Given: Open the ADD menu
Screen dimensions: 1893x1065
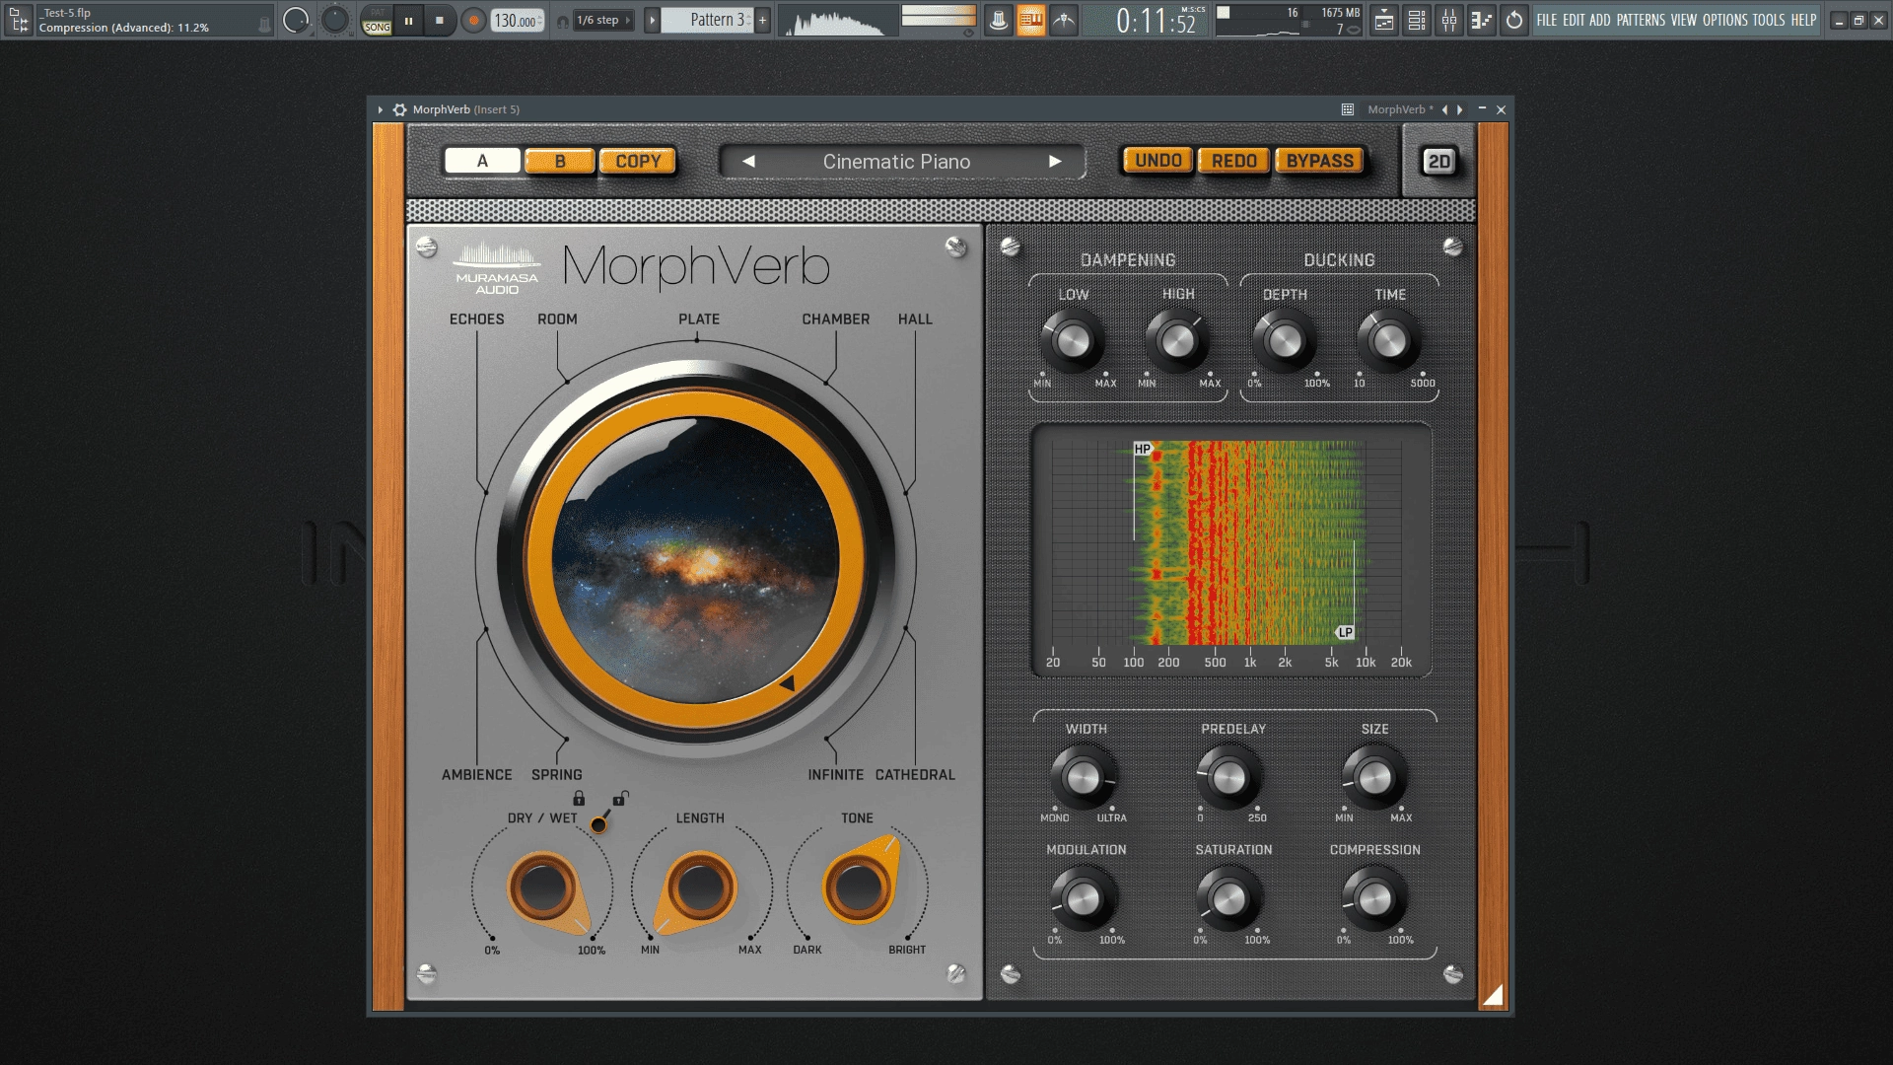Looking at the screenshot, I should [1600, 20].
